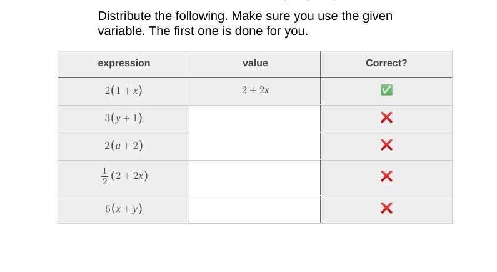Select the example answer 2 + 2x
Image resolution: width=497 pixels, height=272 pixels.
[255, 90]
